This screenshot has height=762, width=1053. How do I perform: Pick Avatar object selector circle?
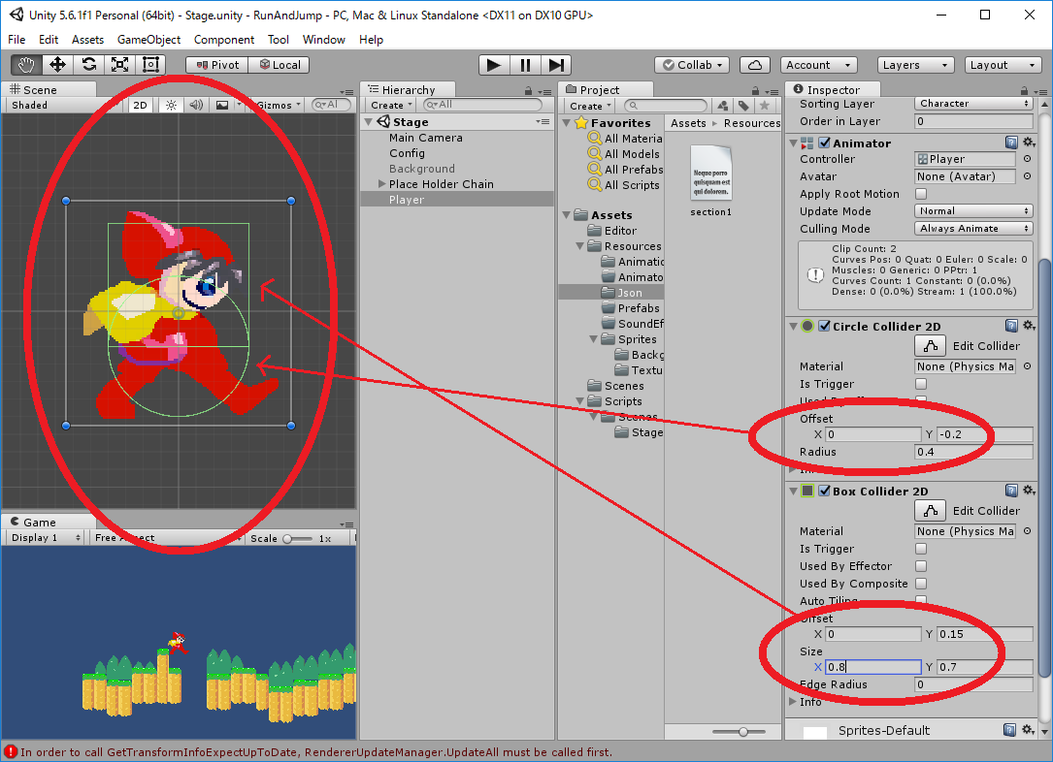(x=1028, y=176)
